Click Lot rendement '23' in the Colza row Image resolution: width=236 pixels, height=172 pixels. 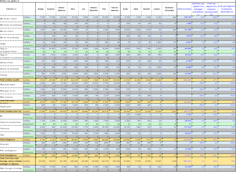point(83,124)
